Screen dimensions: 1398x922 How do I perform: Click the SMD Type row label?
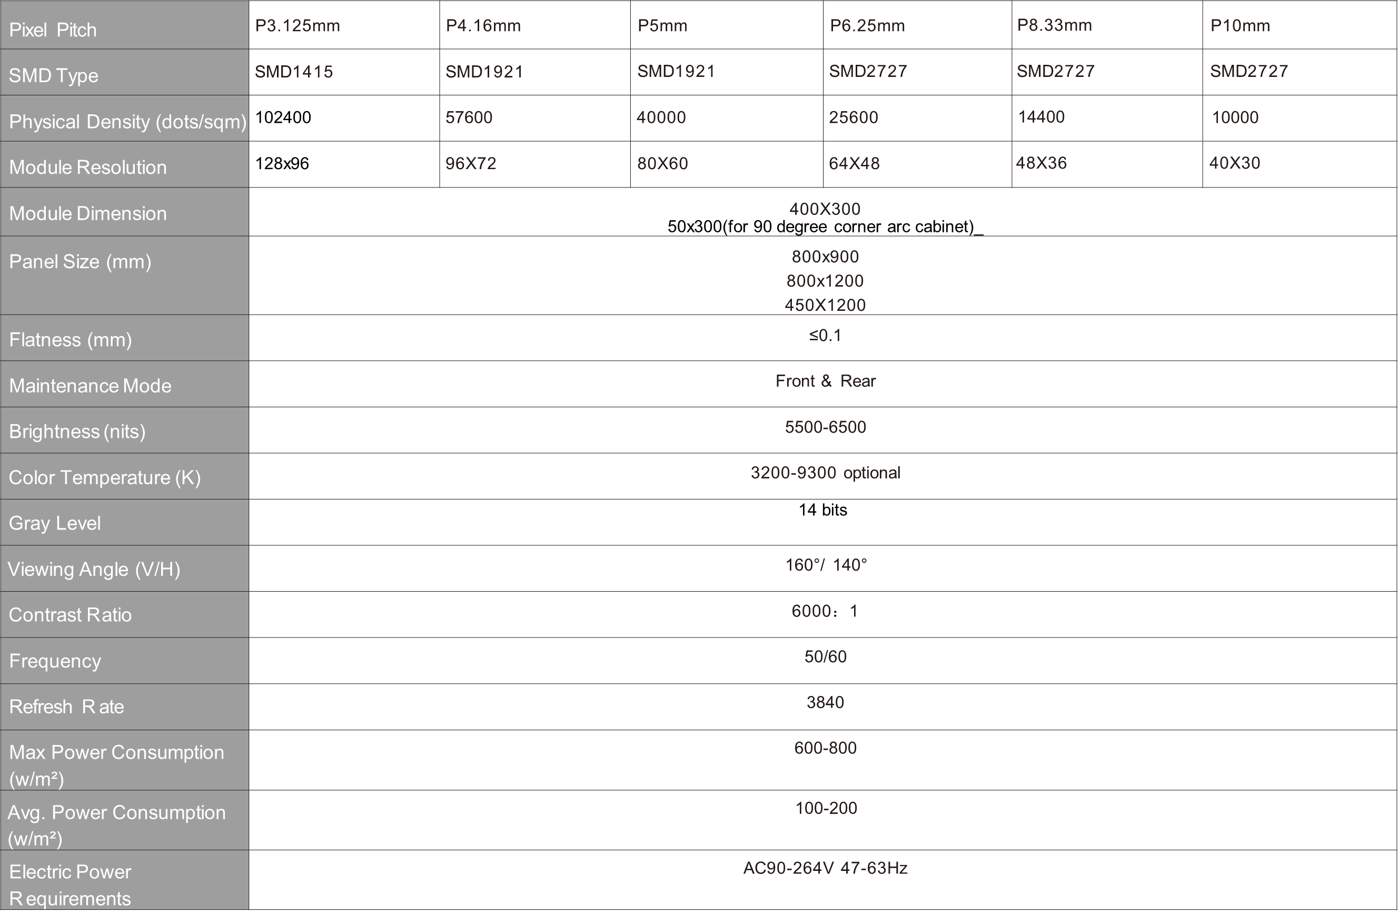click(x=54, y=75)
